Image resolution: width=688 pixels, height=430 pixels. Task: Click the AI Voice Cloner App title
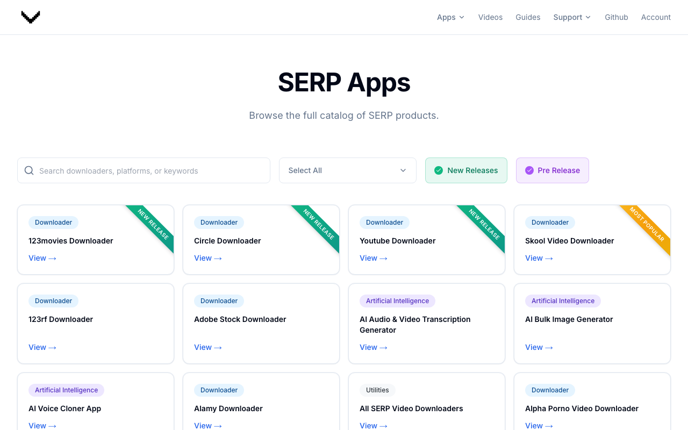65,408
